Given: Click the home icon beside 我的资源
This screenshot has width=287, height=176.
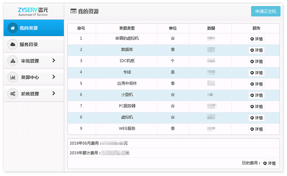Looking at the screenshot, I should 12,28.
